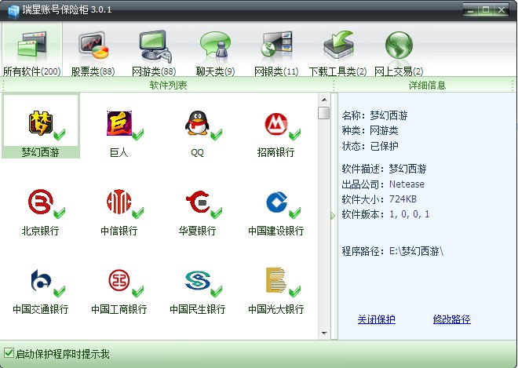Minimize the 瑞星账号保险柜 window

[471, 10]
